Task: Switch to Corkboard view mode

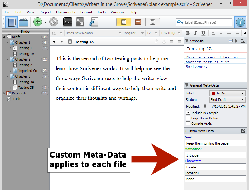Action: [x=138, y=22]
